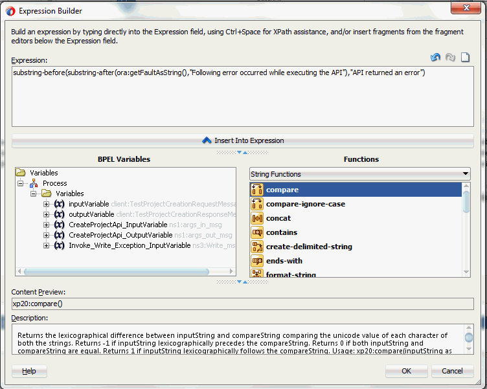487x389 pixels.
Task: Select the ends-with function label
Action: tap(284, 261)
